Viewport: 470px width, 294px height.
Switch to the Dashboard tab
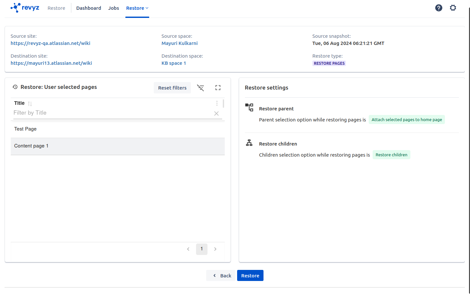click(89, 8)
